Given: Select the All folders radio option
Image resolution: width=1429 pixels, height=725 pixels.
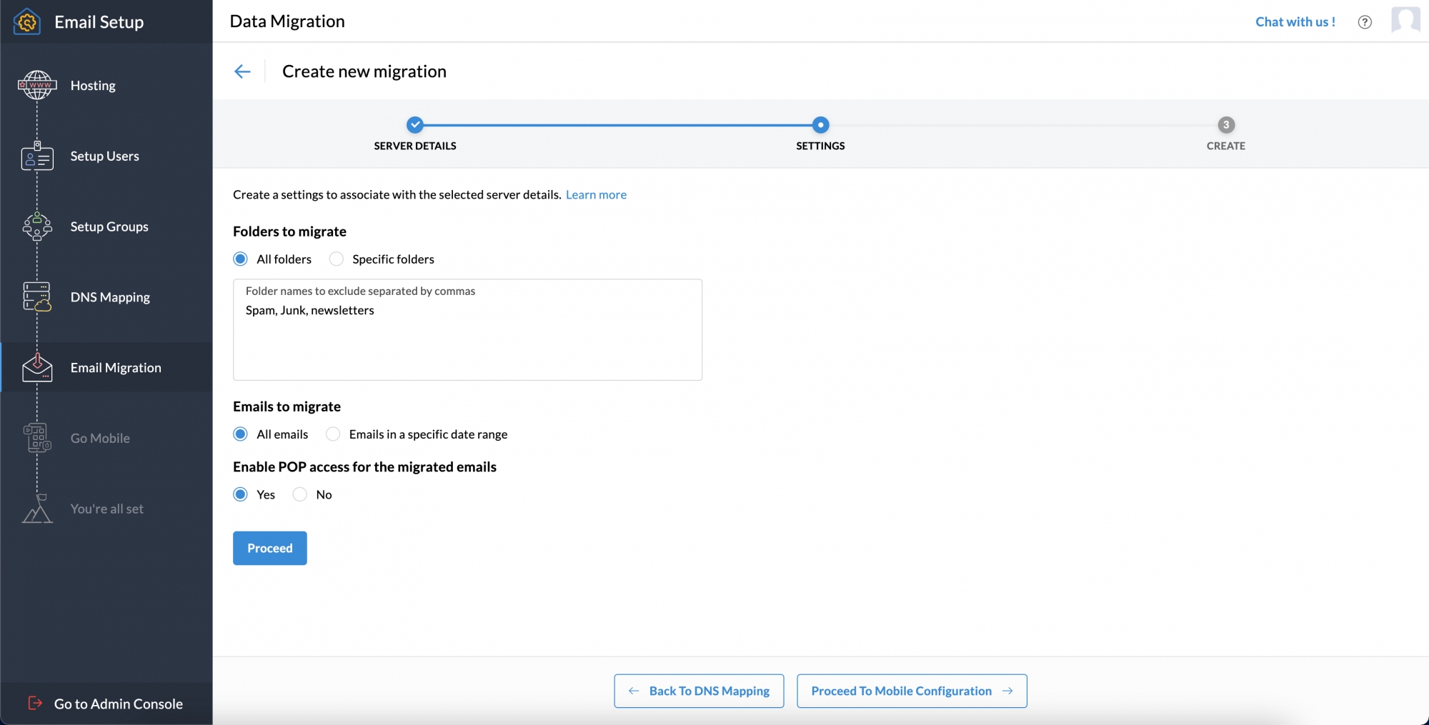Looking at the screenshot, I should point(241,259).
